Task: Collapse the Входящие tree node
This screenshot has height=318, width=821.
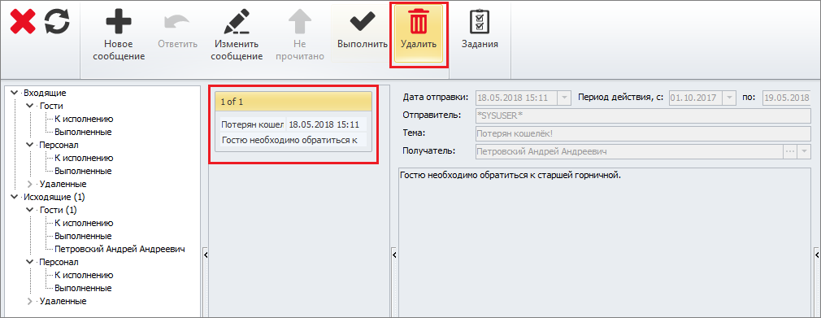Action: click(14, 93)
